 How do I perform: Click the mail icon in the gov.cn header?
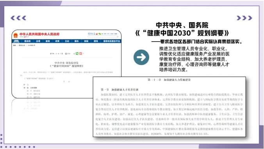pos(89,34)
